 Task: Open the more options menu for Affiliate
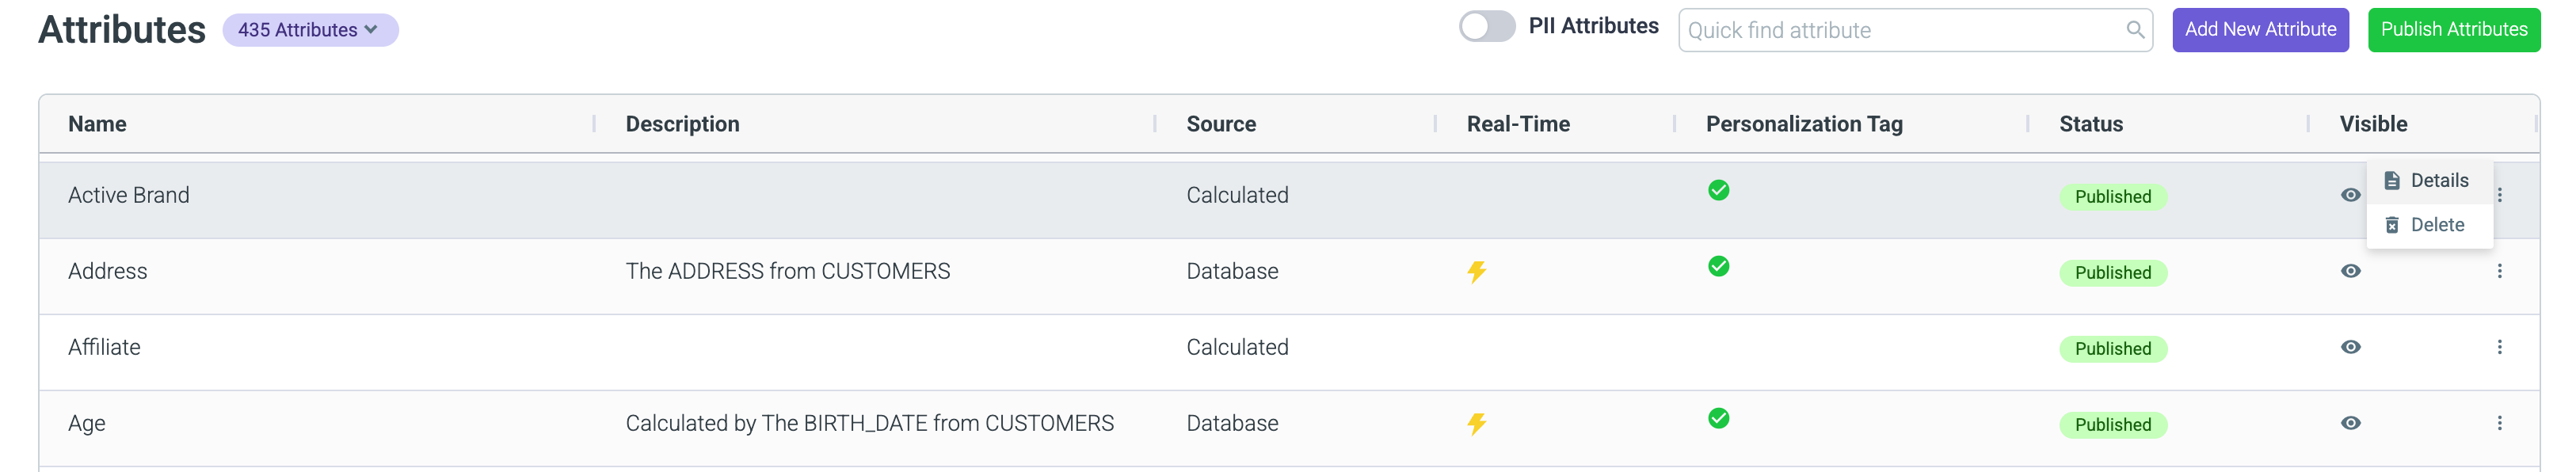(2499, 347)
